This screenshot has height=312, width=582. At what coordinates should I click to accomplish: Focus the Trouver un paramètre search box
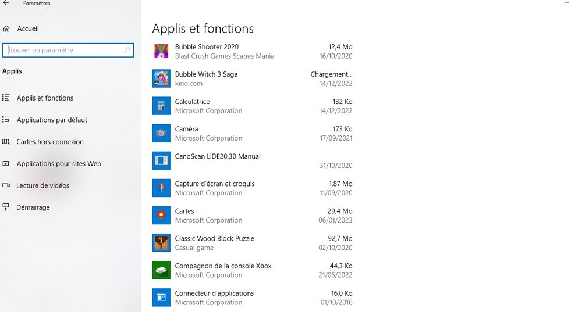(x=64, y=51)
